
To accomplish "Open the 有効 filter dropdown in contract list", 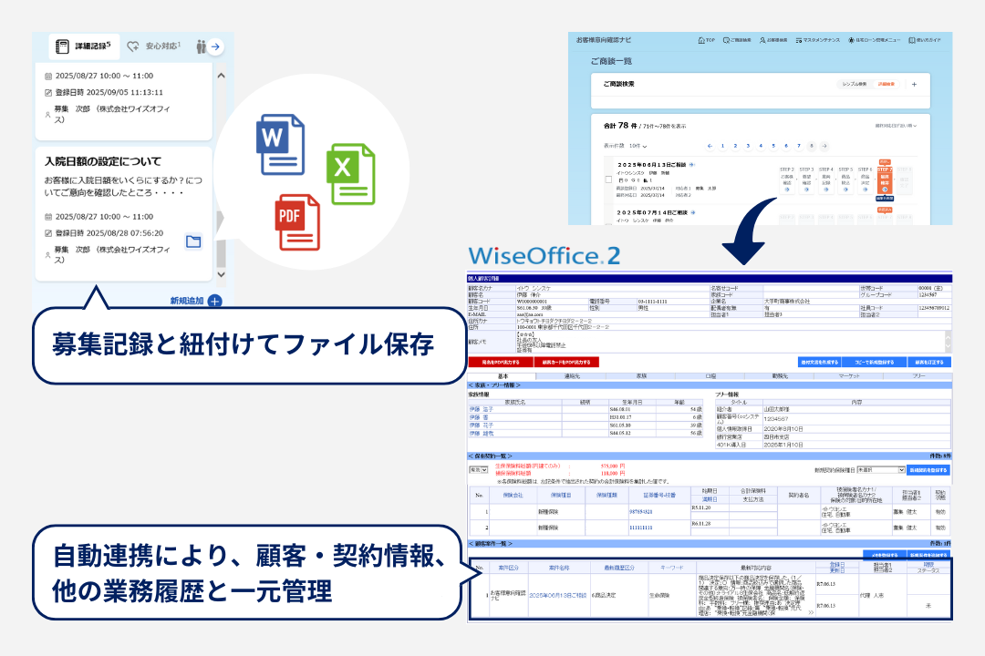I will click(478, 469).
